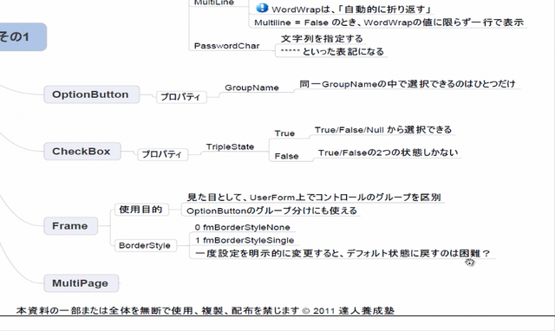Select the 使用目的 node under Frame
This screenshot has width=555, height=331.
click(x=141, y=210)
